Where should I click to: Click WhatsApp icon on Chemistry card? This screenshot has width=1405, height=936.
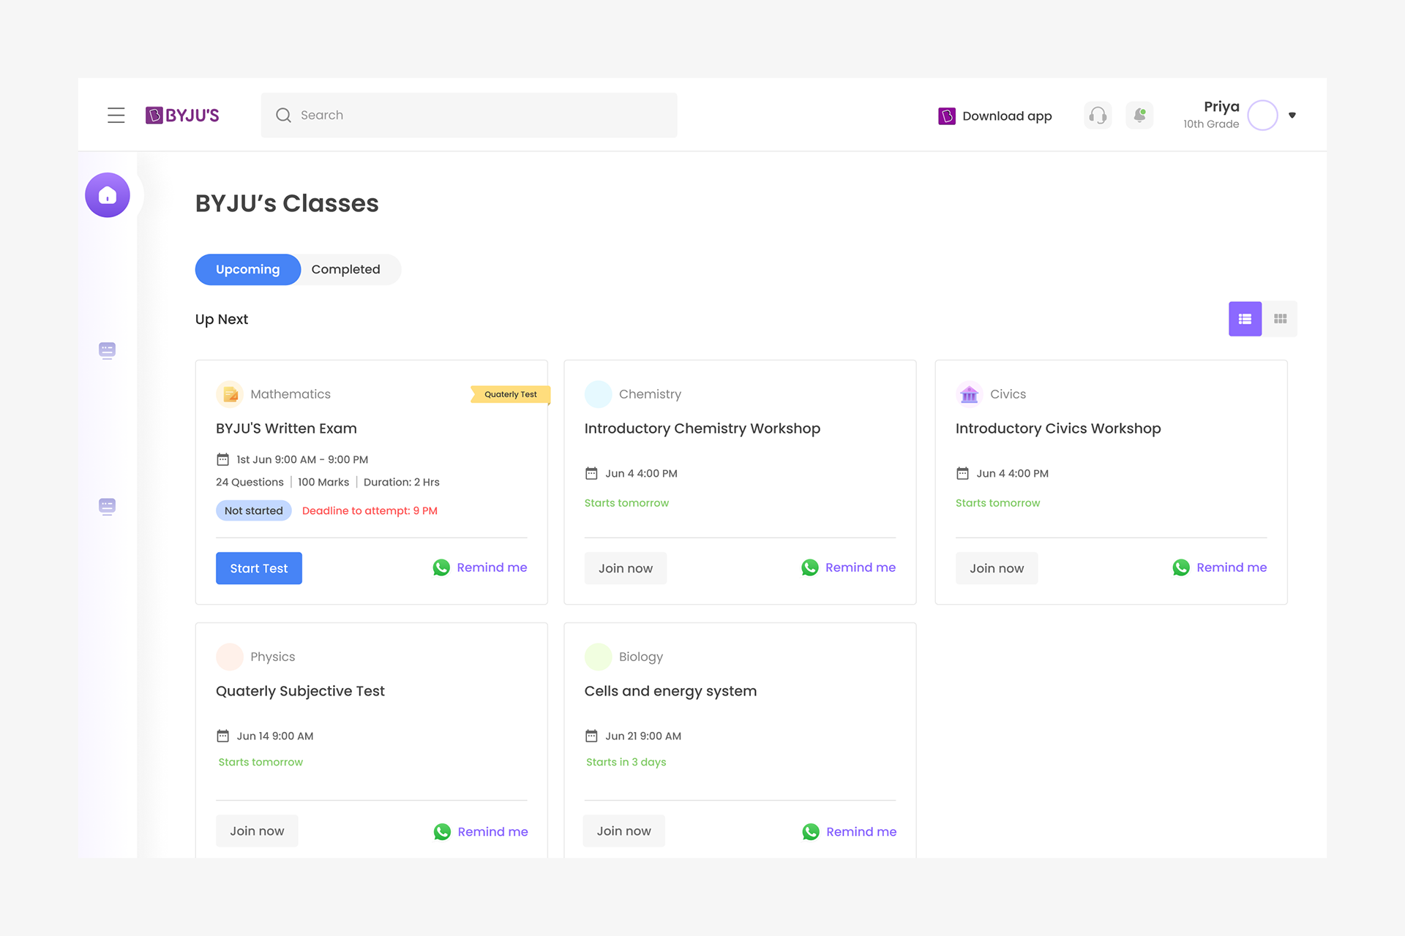810,567
